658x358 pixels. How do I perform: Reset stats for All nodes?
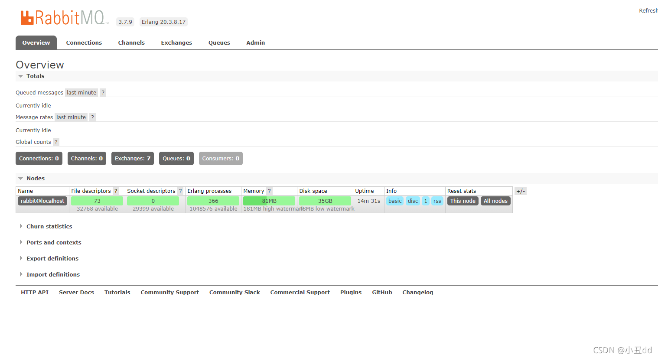tap(495, 201)
